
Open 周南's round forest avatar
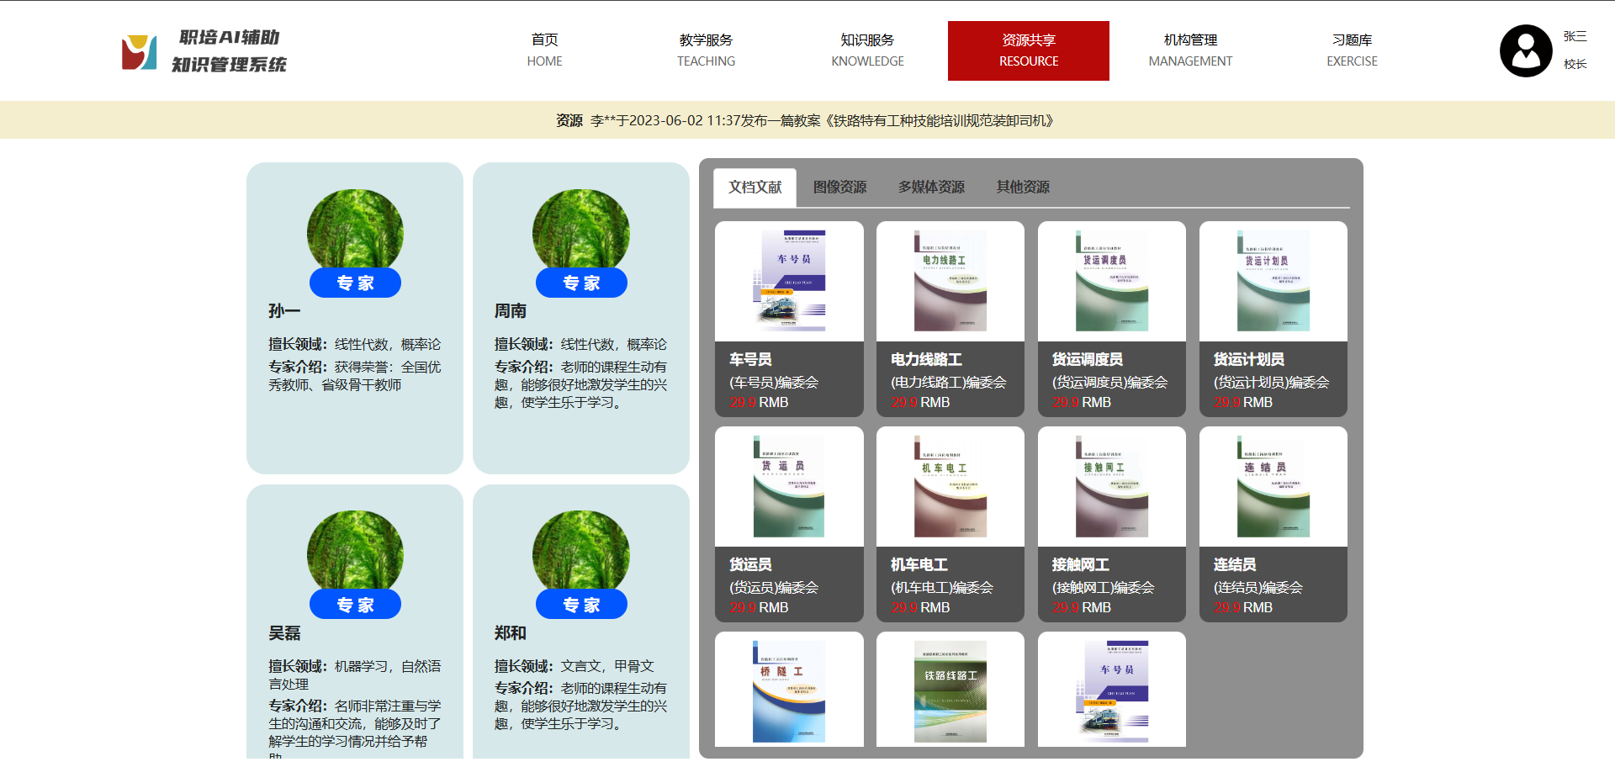[x=581, y=230]
